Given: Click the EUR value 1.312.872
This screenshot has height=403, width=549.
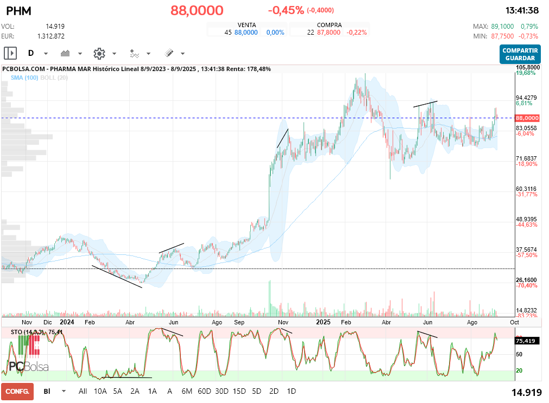Looking at the screenshot, I should pyautogui.click(x=51, y=36).
